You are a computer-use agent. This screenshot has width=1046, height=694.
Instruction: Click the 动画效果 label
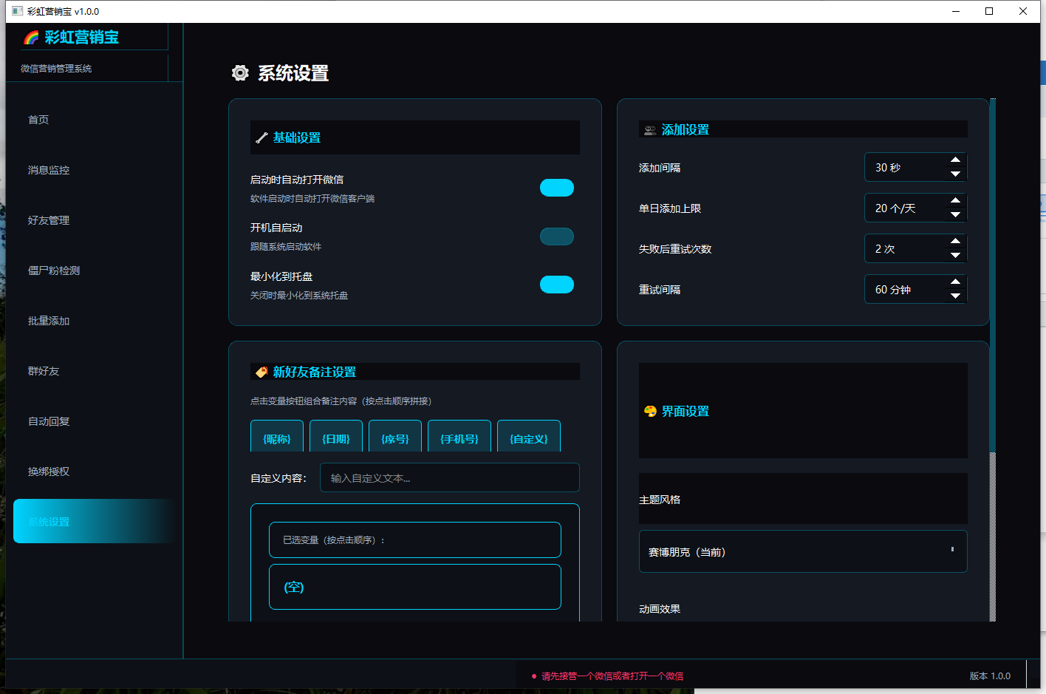click(x=660, y=609)
